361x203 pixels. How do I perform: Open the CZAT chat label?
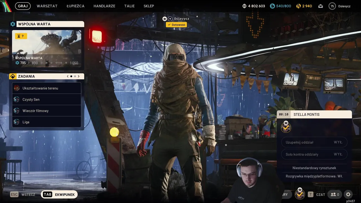tap(321, 195)
